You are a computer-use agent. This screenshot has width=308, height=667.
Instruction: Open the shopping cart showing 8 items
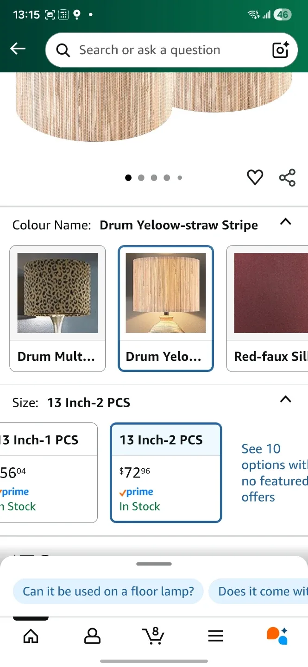point(153,636)
